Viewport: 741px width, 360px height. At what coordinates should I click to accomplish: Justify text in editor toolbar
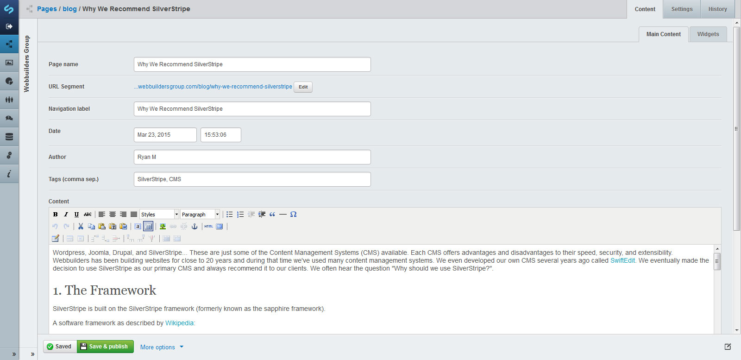[x=134, y=214]
